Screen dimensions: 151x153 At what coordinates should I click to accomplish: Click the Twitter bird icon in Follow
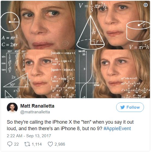tap(122, 107)
